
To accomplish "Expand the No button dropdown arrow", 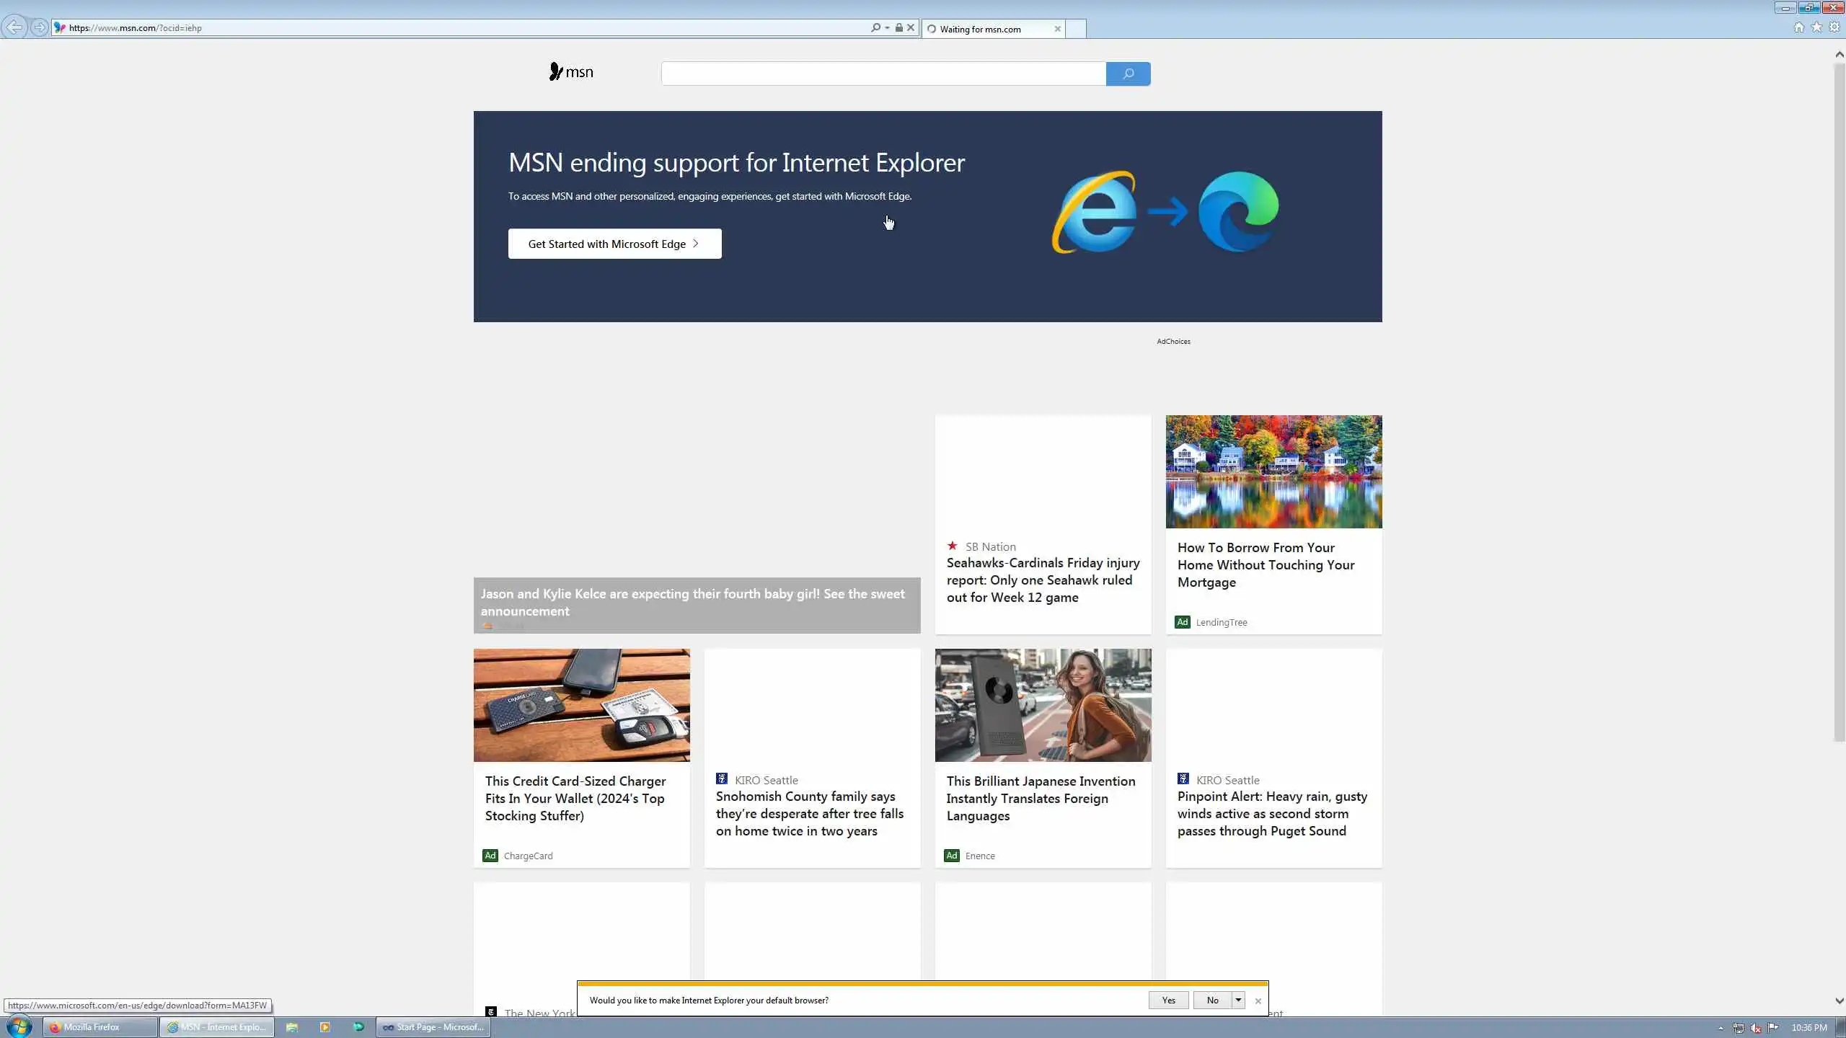I will (1238, 1000).
